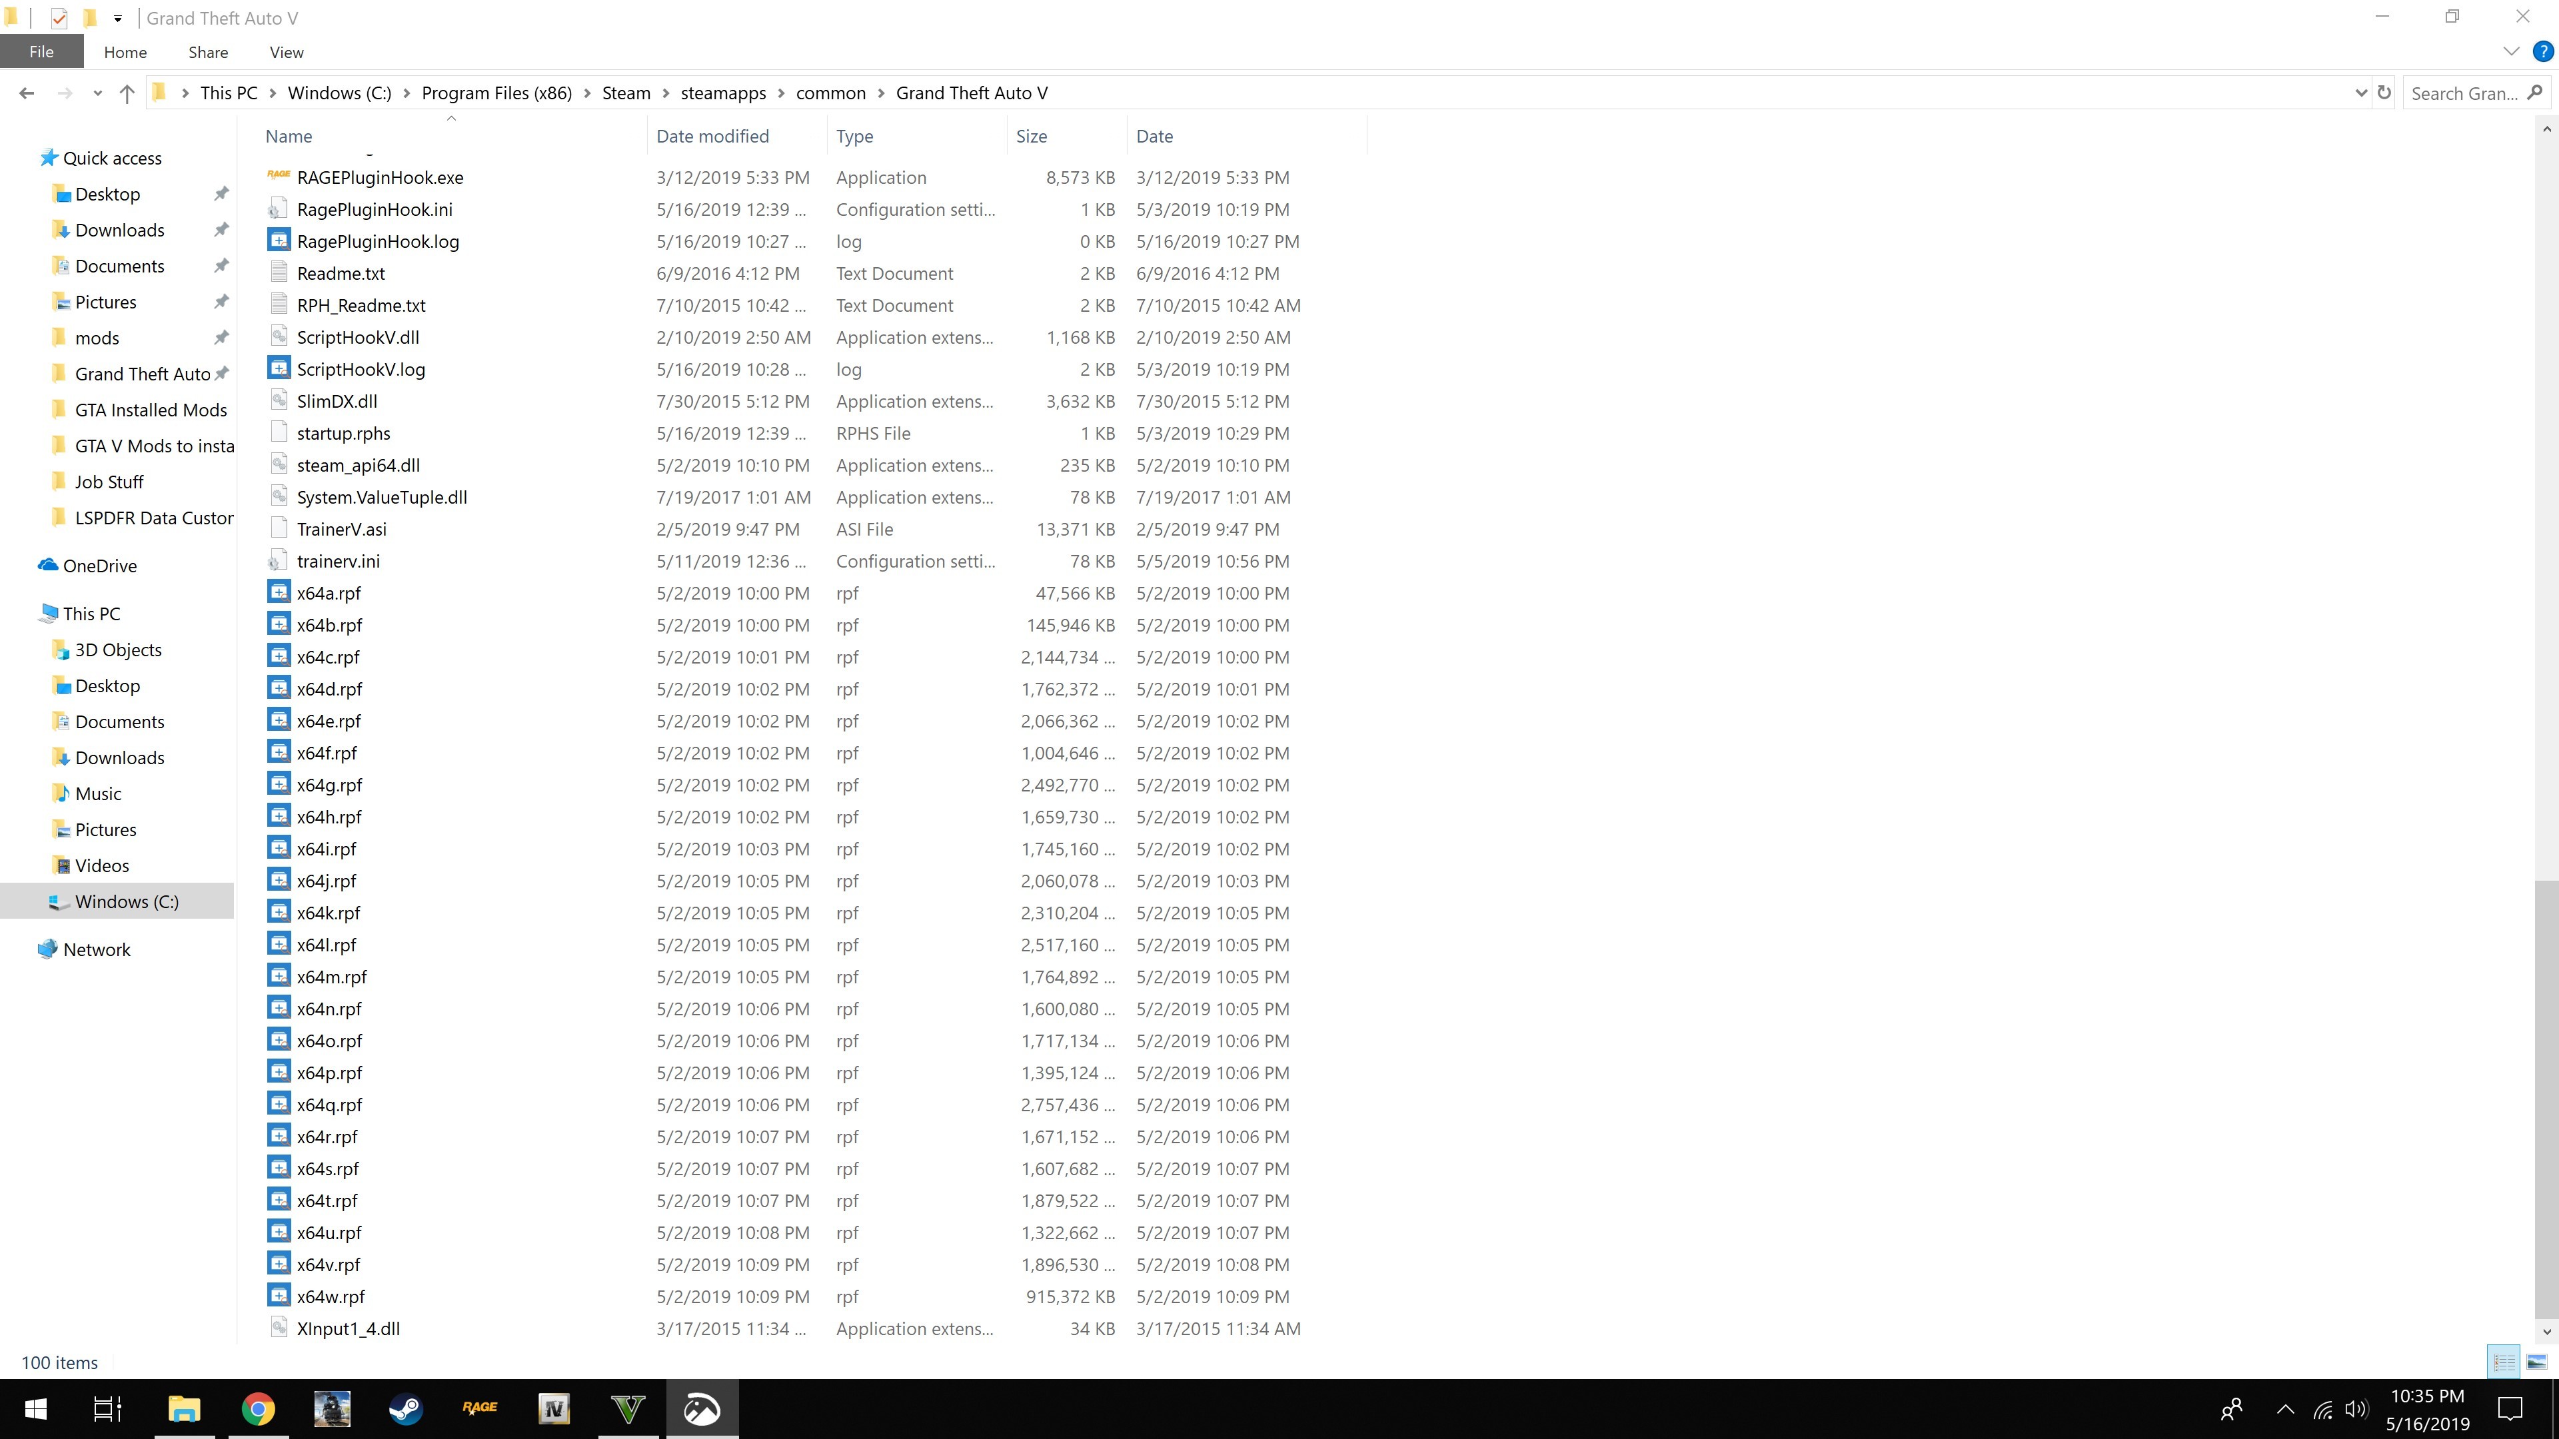Open the View ribbon tab
This screenshot has width=2559, height=1439.
pos(286,53)
